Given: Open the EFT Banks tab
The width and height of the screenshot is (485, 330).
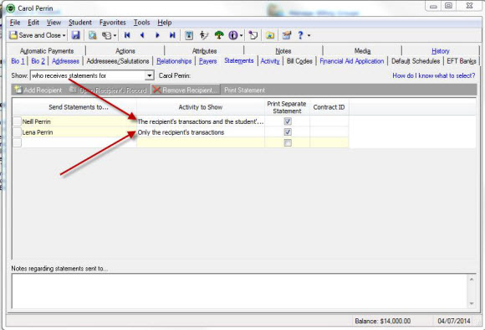Looking at the screenshot, I should tap(462, 61).
